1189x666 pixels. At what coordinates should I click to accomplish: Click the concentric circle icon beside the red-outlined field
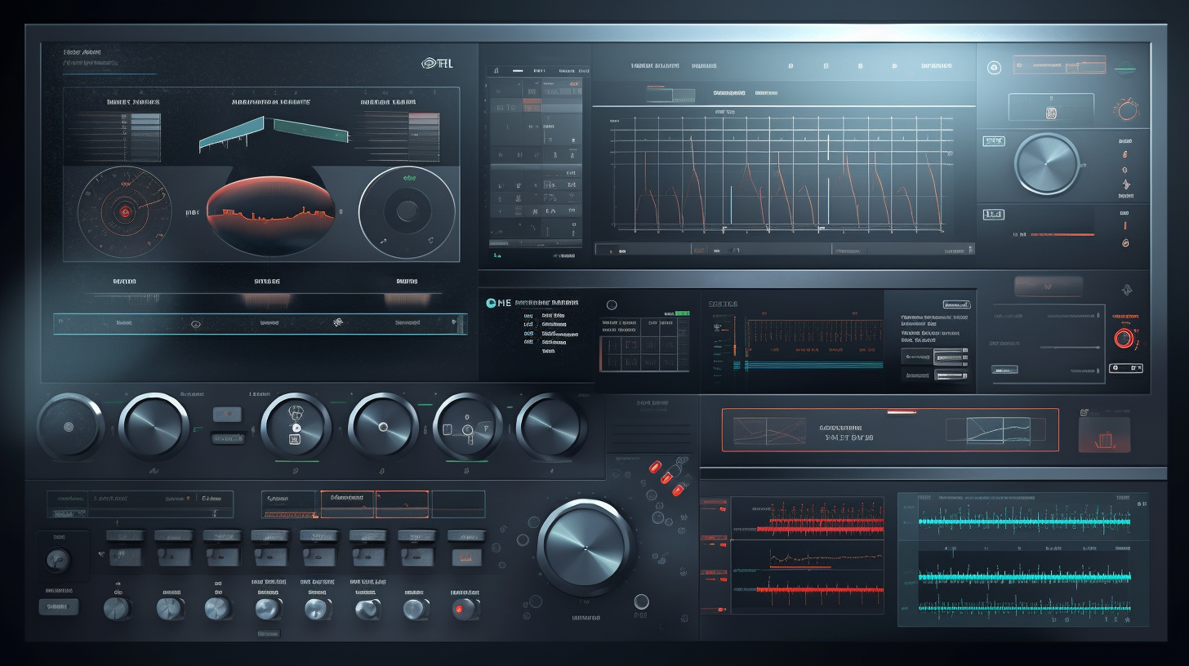pos(994,68)
